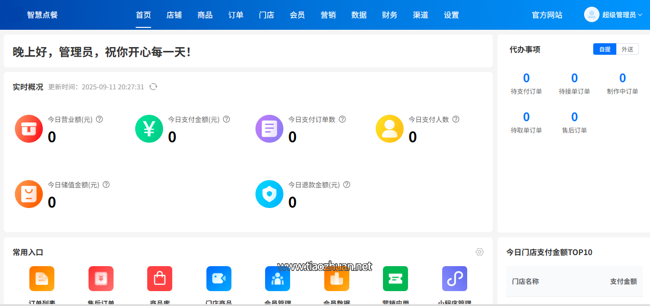Open the 订单列表 quick entry icon

tap(42, 279)
